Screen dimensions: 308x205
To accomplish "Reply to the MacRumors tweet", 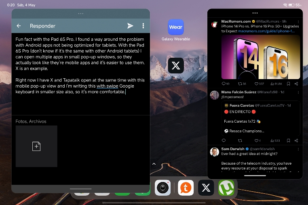I will coord(225,84).
